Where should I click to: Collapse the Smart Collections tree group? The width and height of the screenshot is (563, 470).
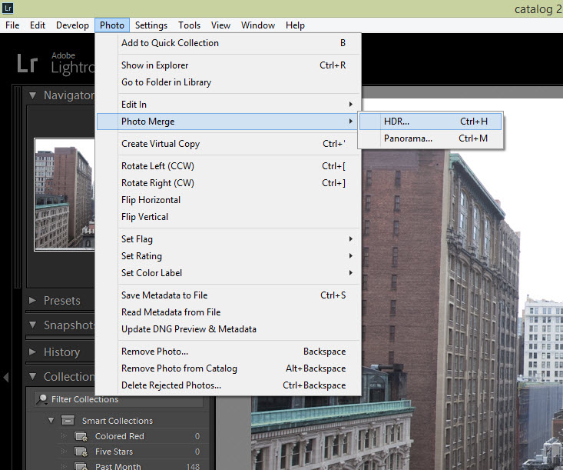tap(51, 421)
